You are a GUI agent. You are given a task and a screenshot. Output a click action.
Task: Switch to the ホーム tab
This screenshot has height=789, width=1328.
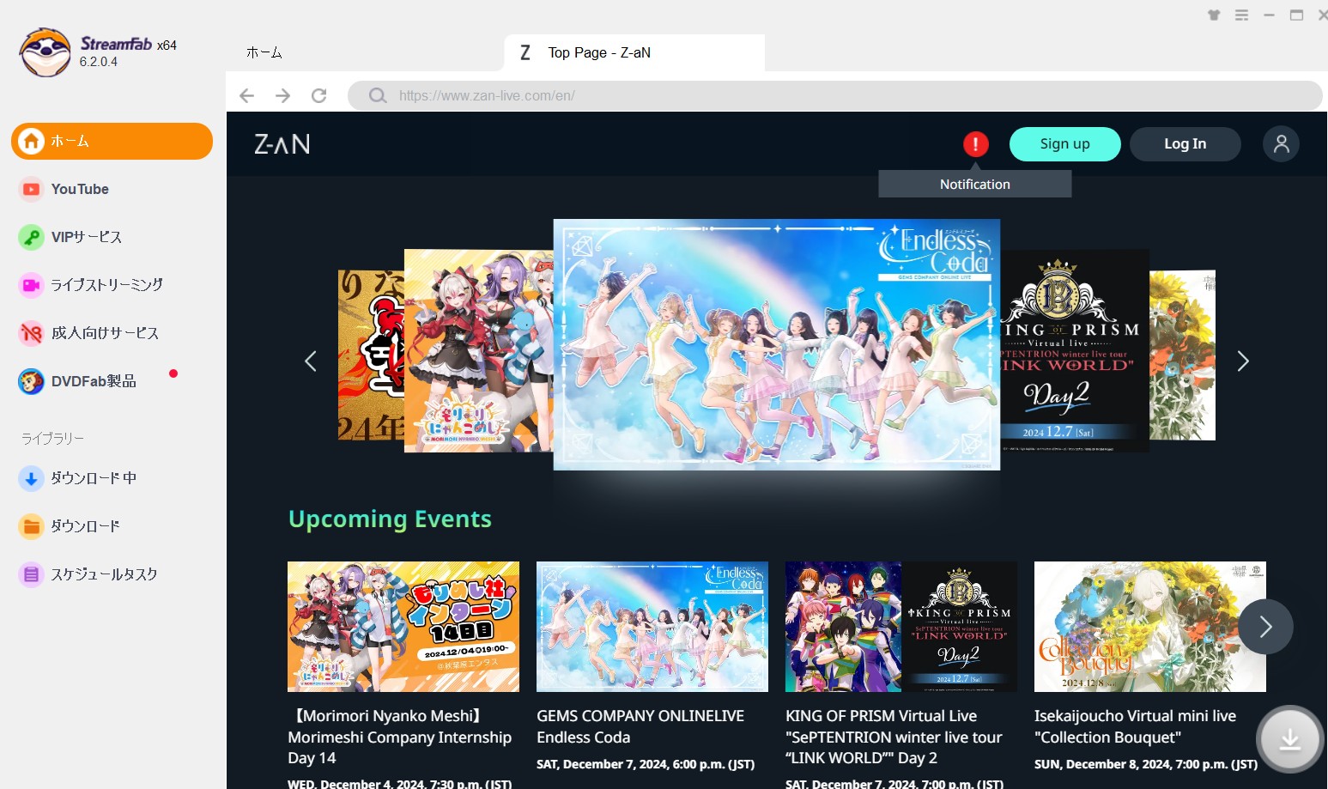click(x=264, y=52)
